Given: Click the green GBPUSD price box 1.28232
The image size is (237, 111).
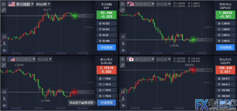Looking at the screenshot, I should pos(225,15).
